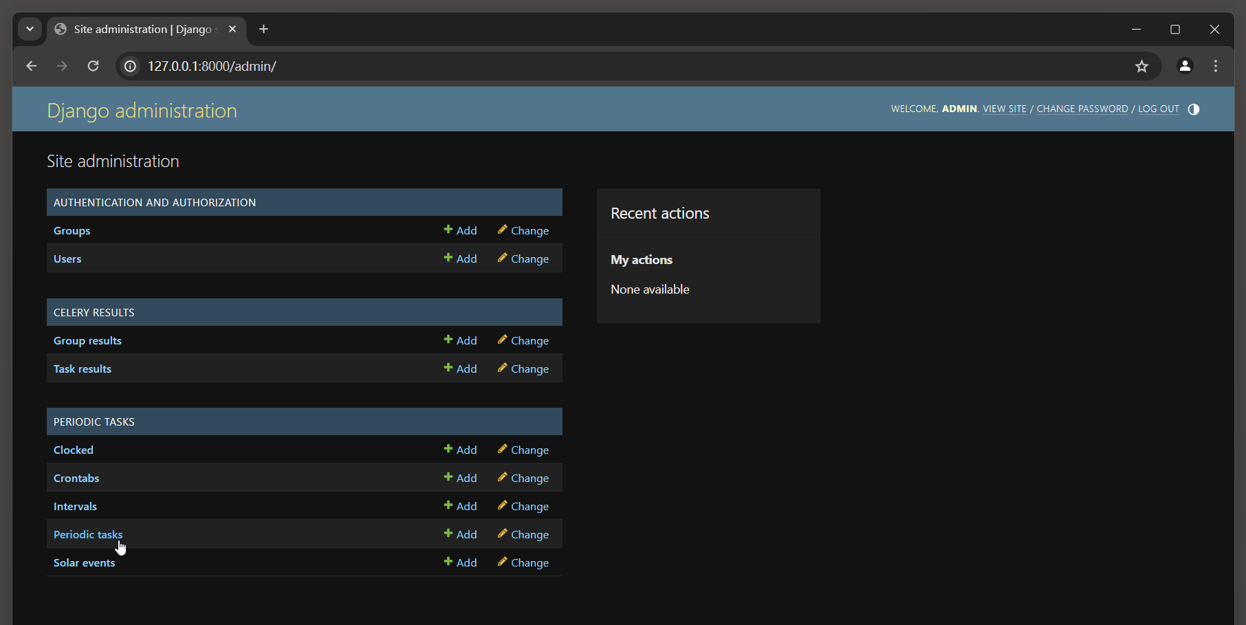1246x625 pixels.
Task: Change Groups entries
Action: tap(523, 230)
